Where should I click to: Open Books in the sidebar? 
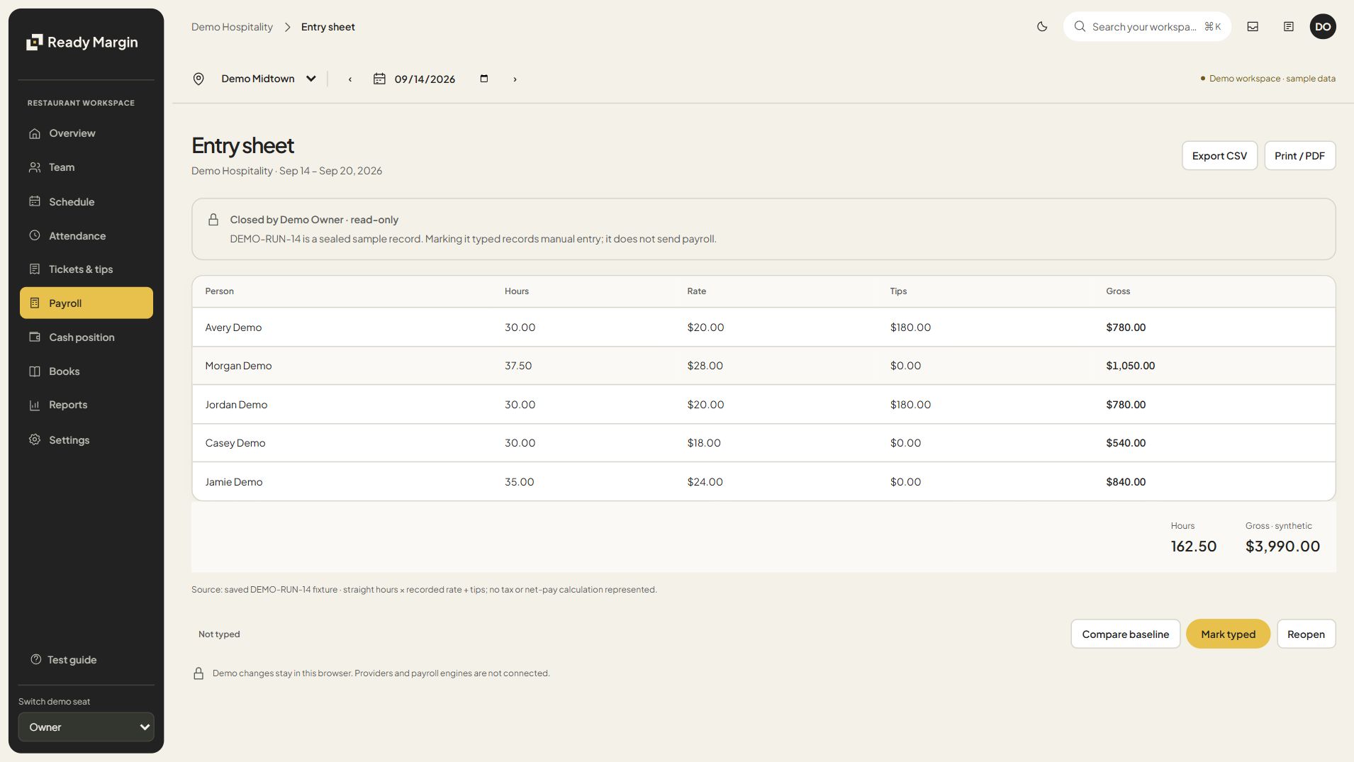[86, 371]
